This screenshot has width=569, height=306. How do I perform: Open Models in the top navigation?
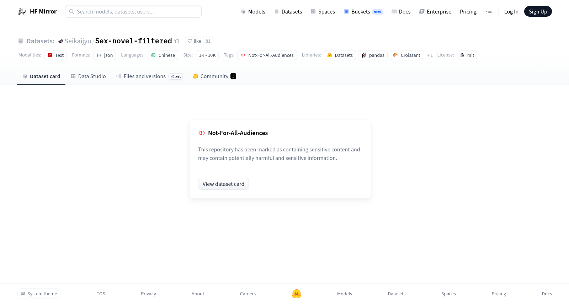click(253, 12)
